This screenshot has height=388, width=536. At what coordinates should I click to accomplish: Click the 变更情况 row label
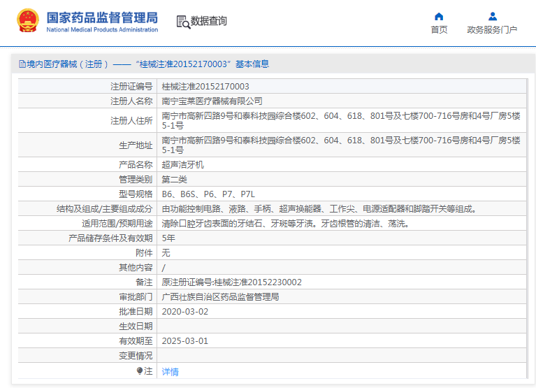click(x=136, y=356)
